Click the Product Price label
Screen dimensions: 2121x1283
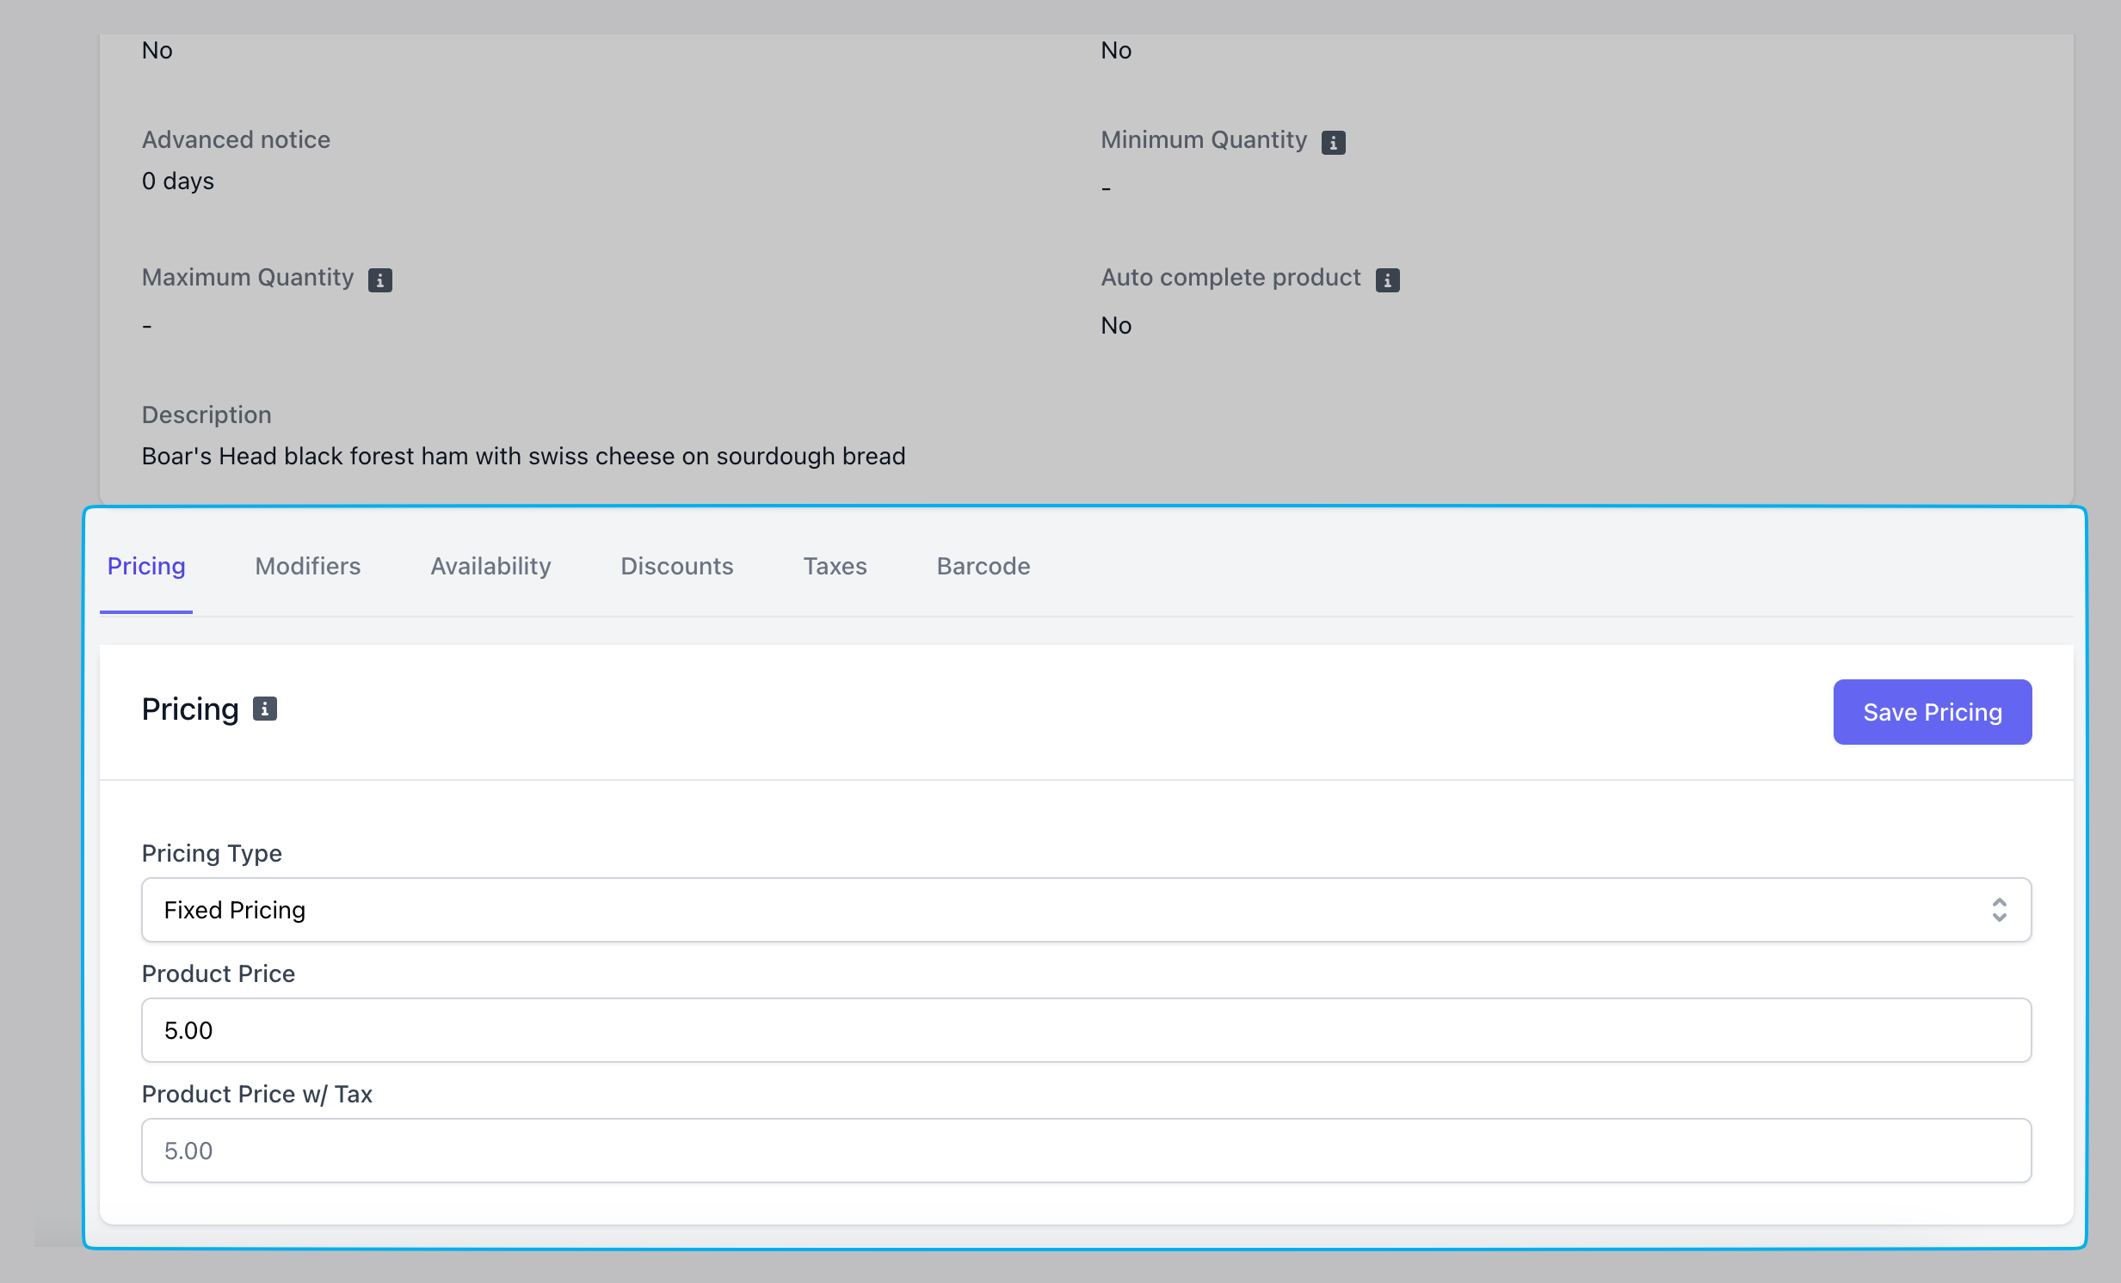point(218,973)
